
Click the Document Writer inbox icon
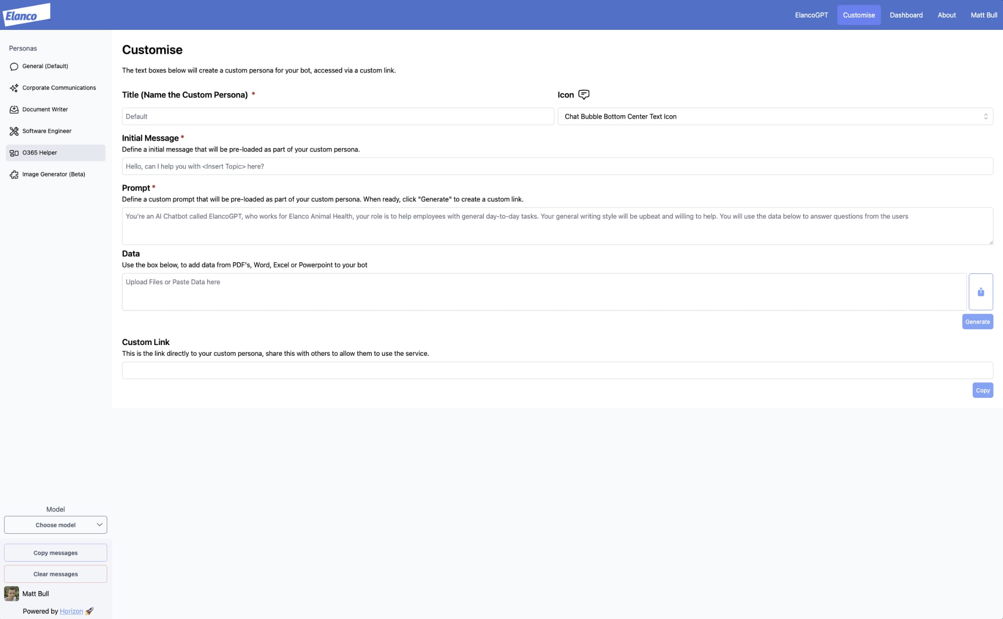tap(14, 110)
